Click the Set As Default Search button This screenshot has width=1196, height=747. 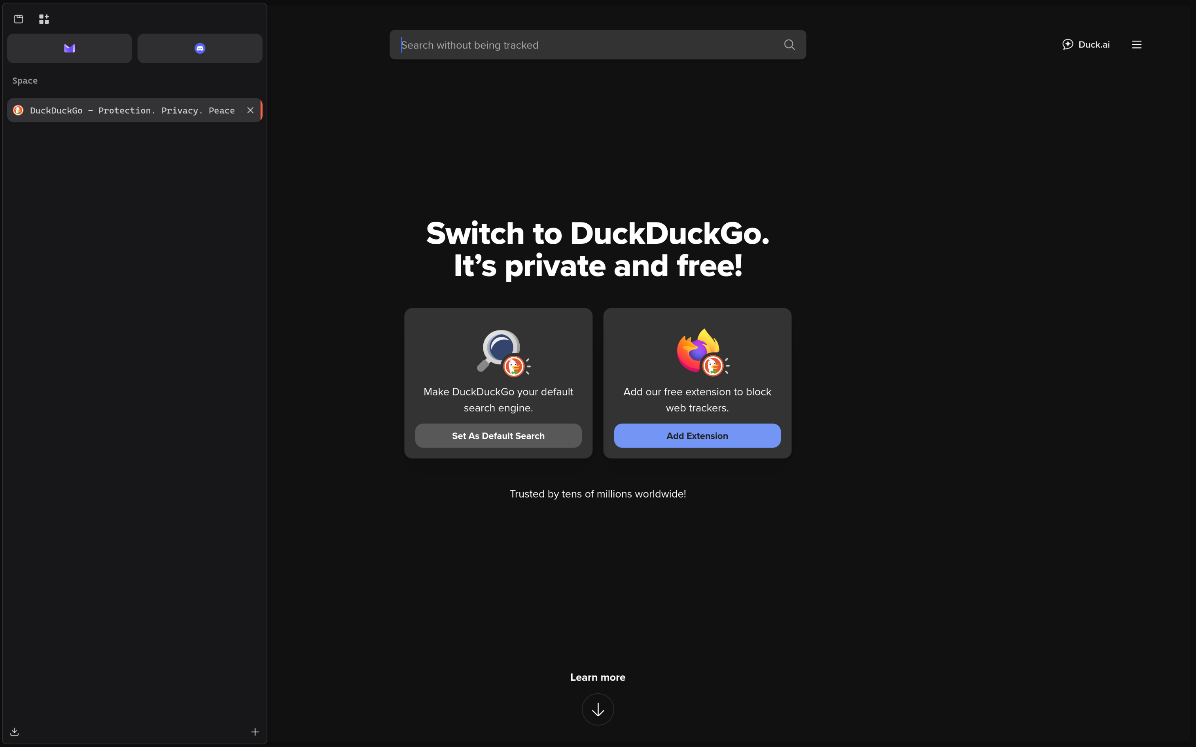coord(498,436)
